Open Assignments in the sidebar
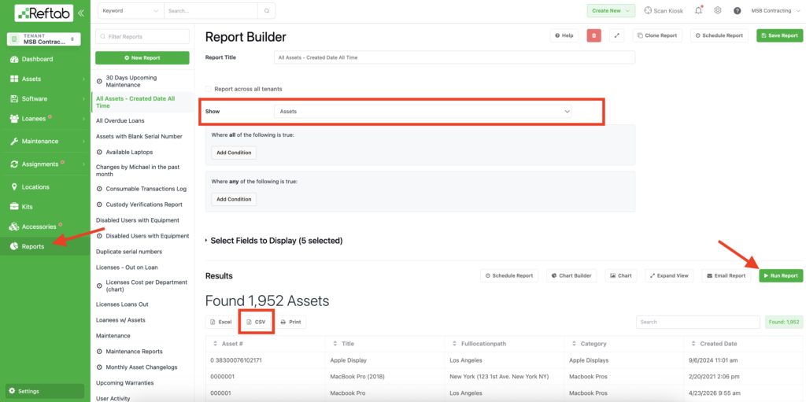This screenshot has width=806, height=402. [40, 164]
